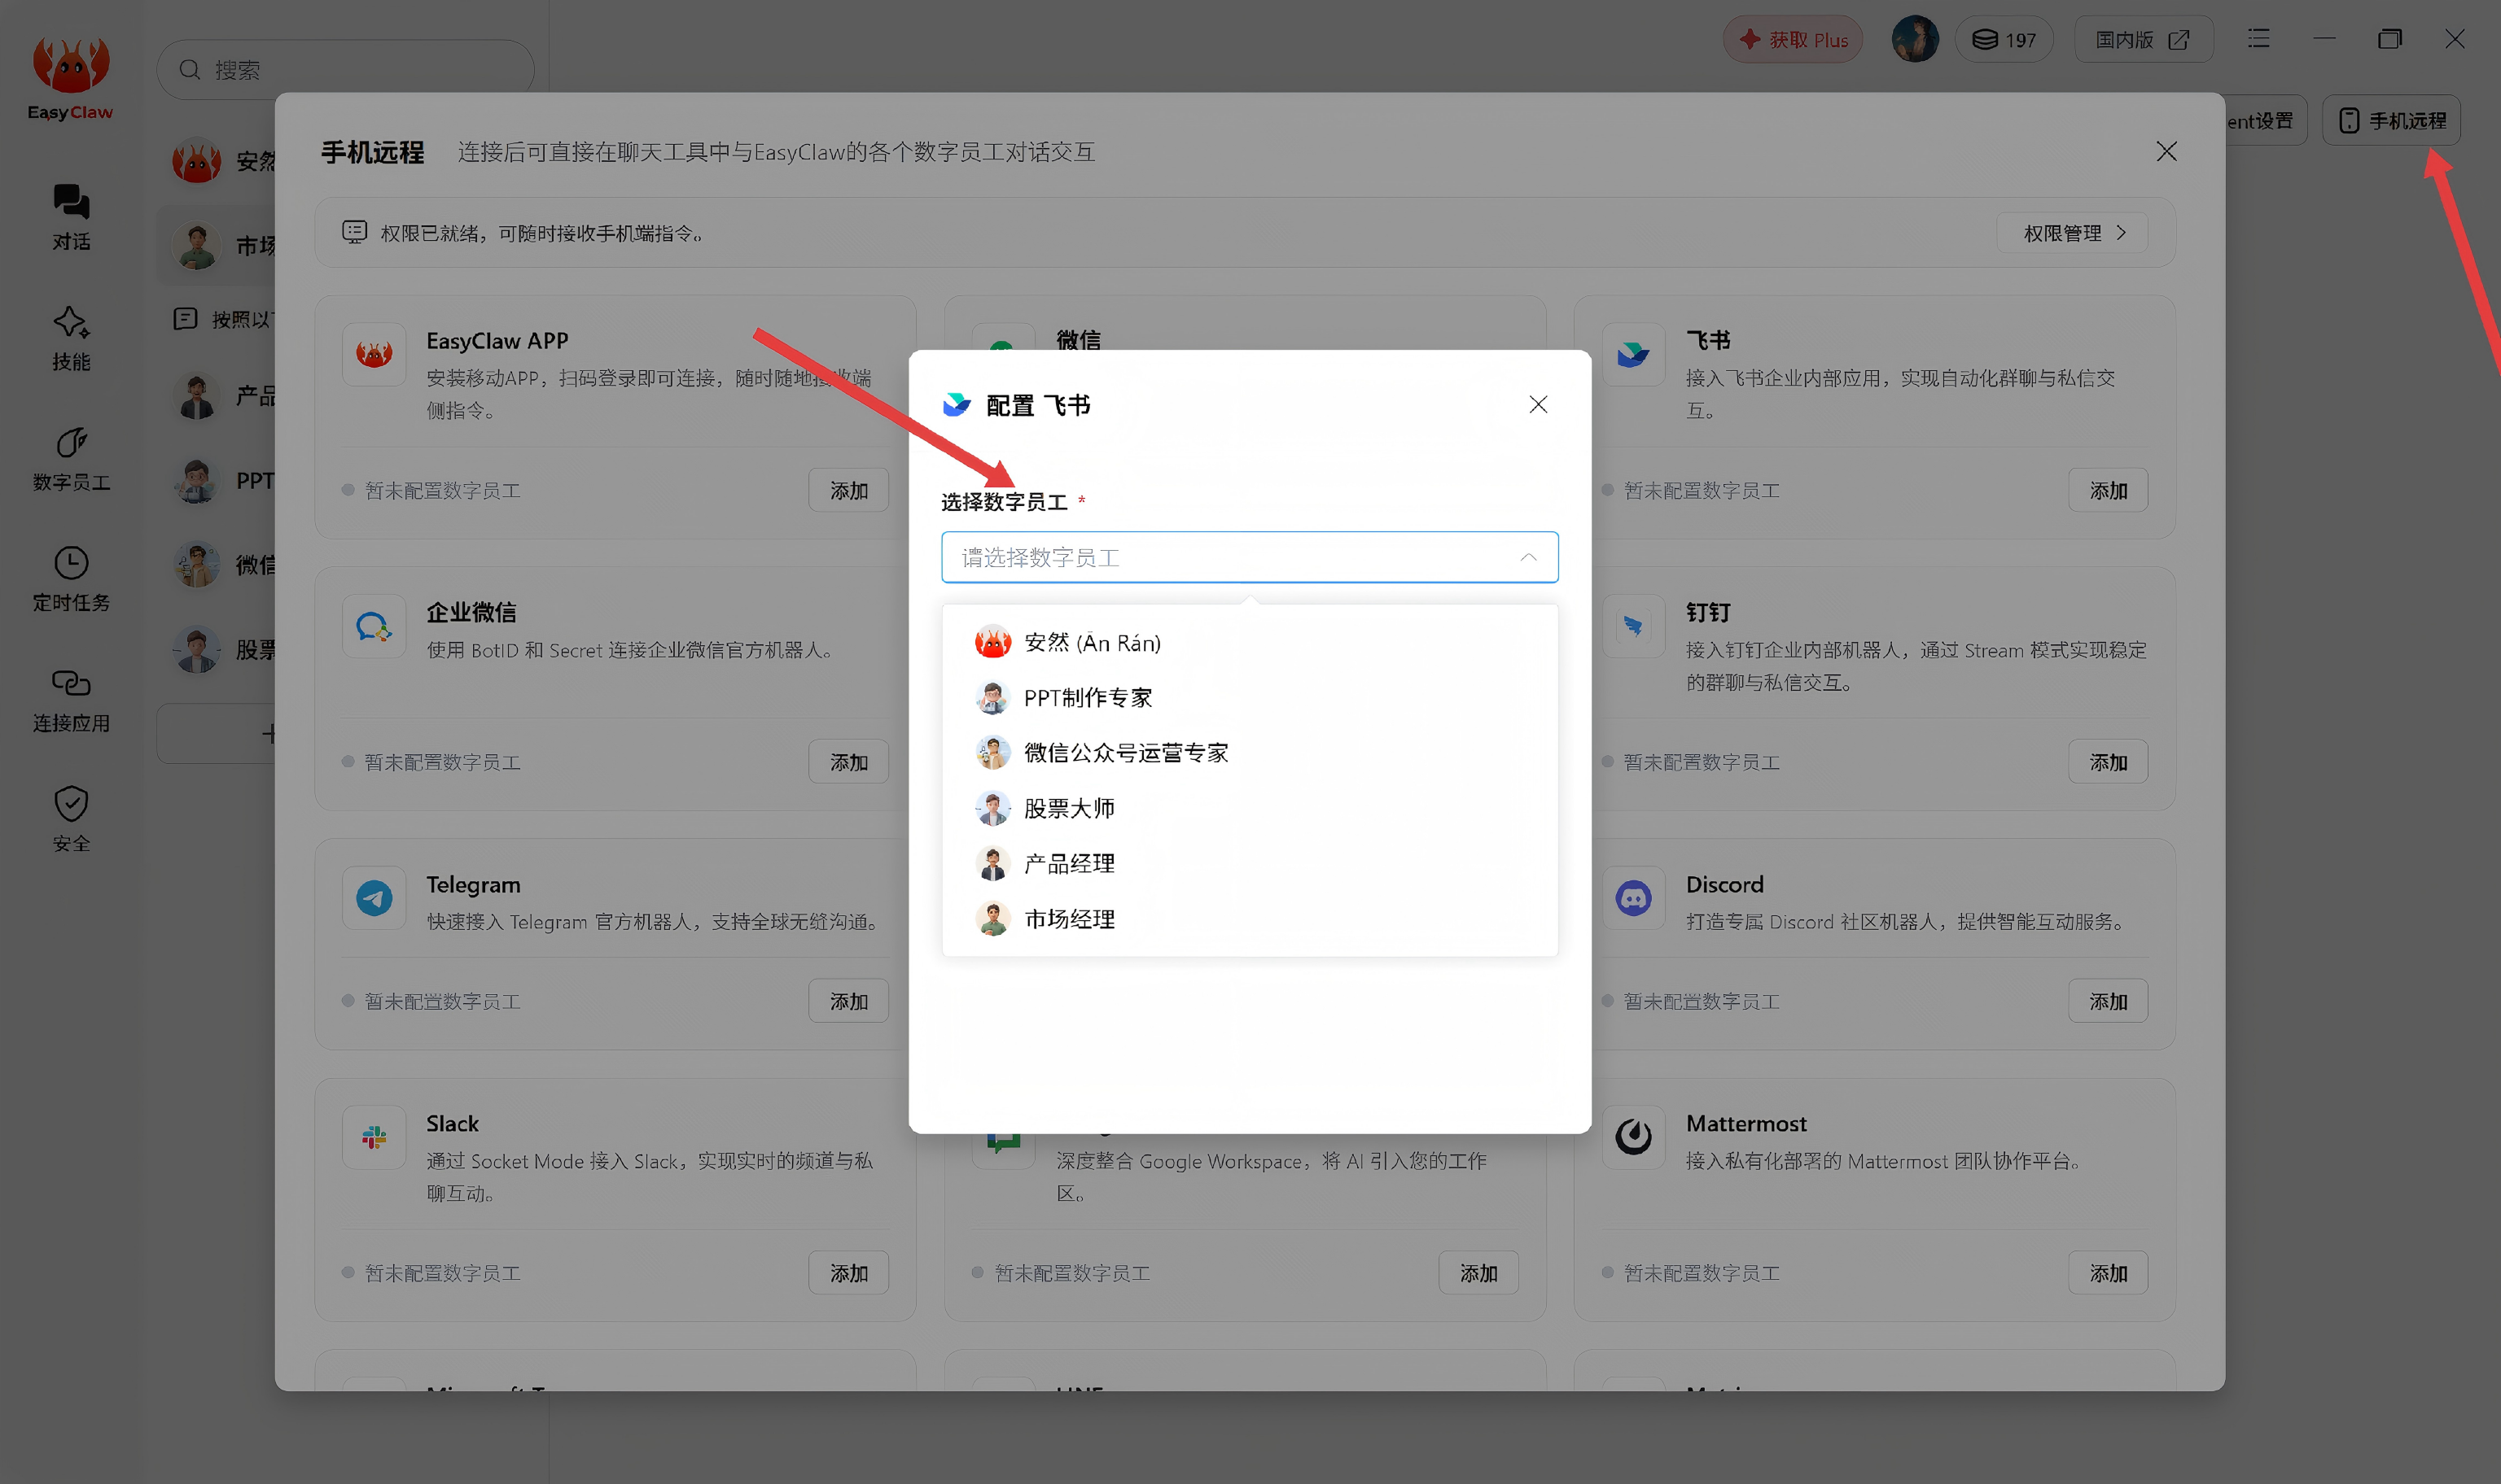
Task: Open 数字员工 section in sidebar
Action: (71, 459)
